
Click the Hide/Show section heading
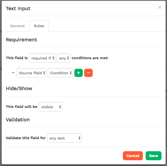click(19, 88)
